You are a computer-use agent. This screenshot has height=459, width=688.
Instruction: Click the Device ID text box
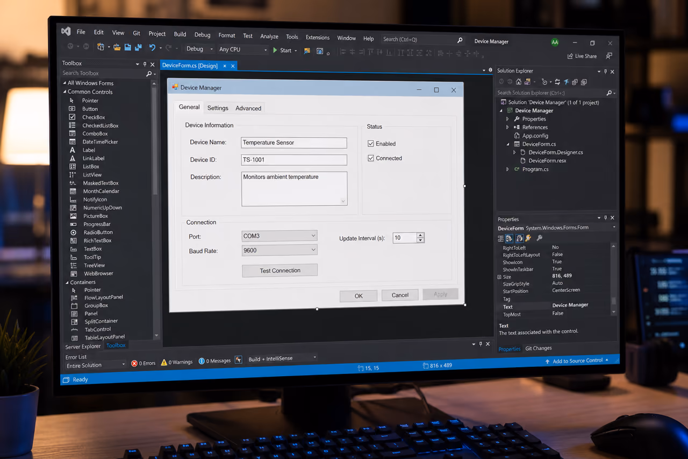click(x=294, y=160)
